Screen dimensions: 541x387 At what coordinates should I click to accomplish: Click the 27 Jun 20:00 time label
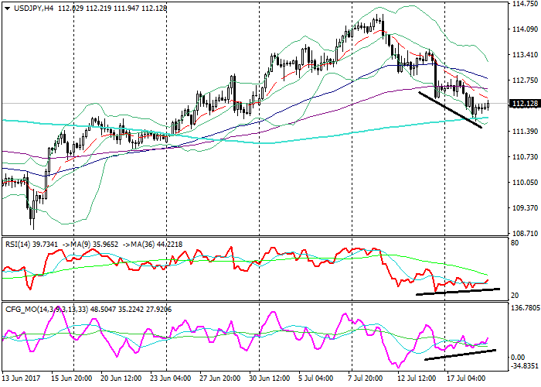tap(219, 378)
